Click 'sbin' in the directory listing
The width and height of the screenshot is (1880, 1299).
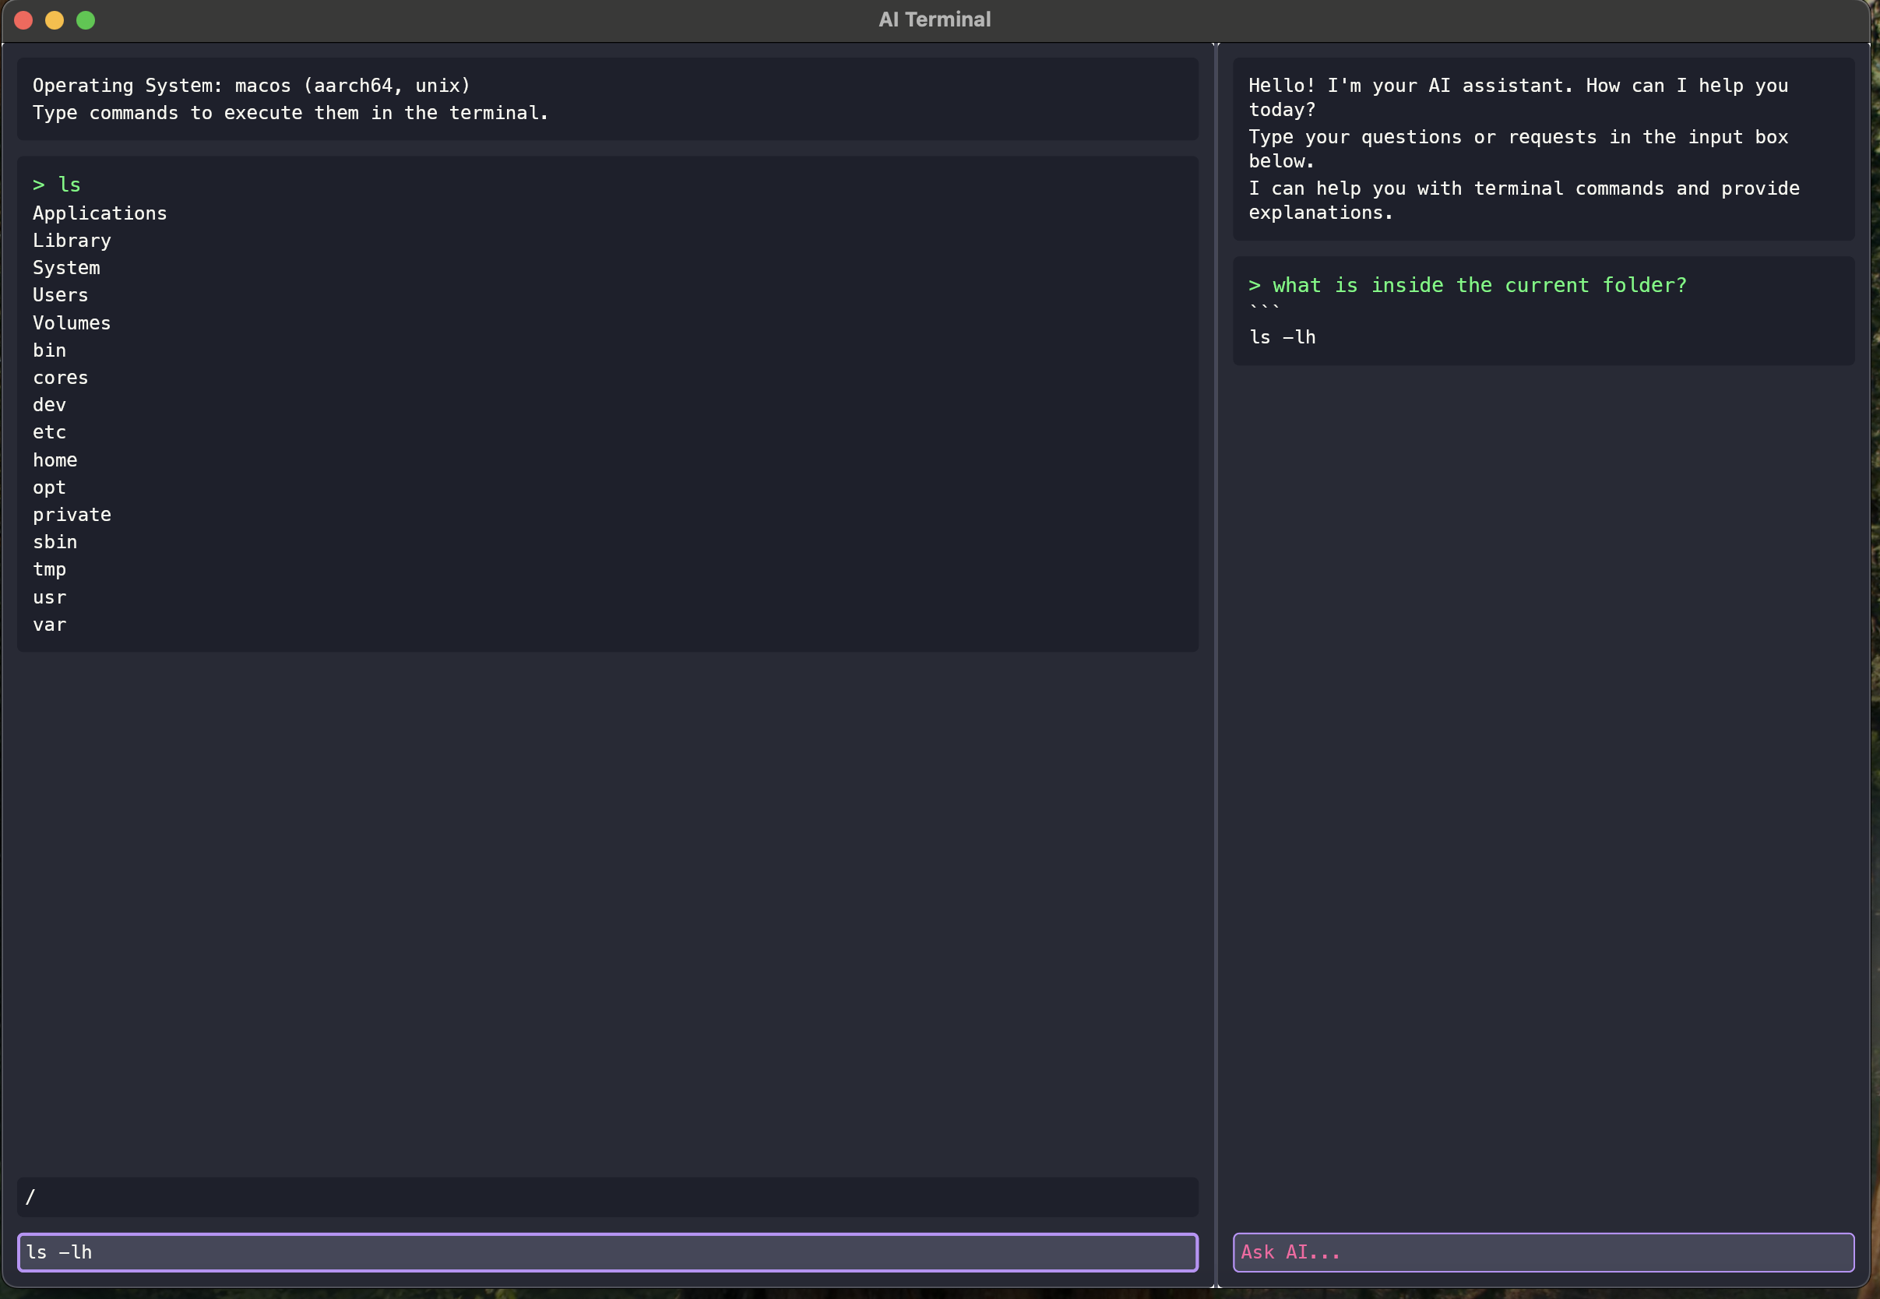click(55, 542)
